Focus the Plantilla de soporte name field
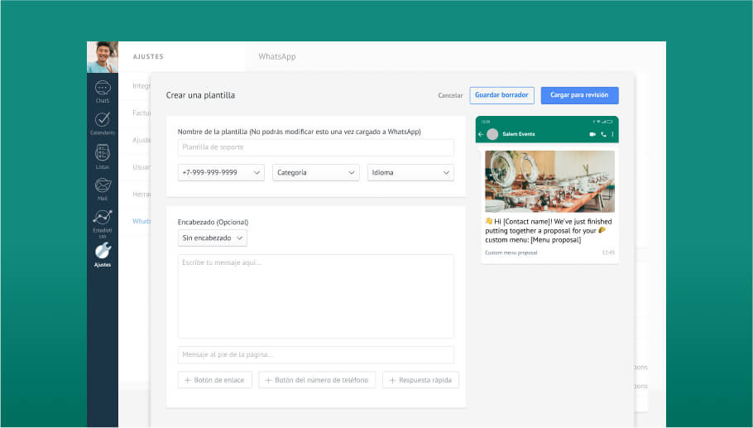Image resolution: width=753 pixels, height=428 pixels. [x=315, y=147]
